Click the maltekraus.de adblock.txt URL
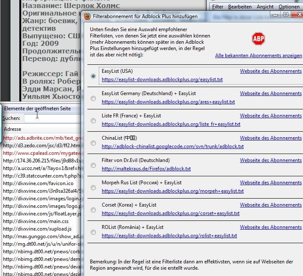 coord(146,169)
